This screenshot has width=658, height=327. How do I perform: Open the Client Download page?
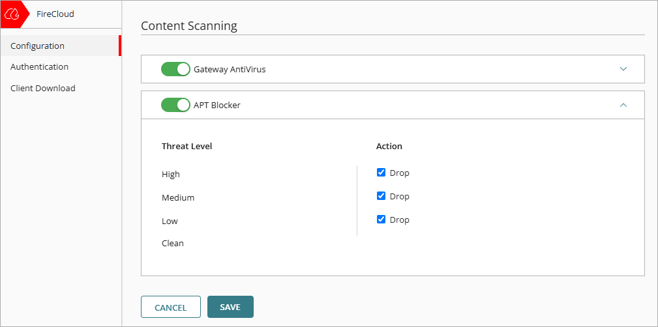coord(43,88)
